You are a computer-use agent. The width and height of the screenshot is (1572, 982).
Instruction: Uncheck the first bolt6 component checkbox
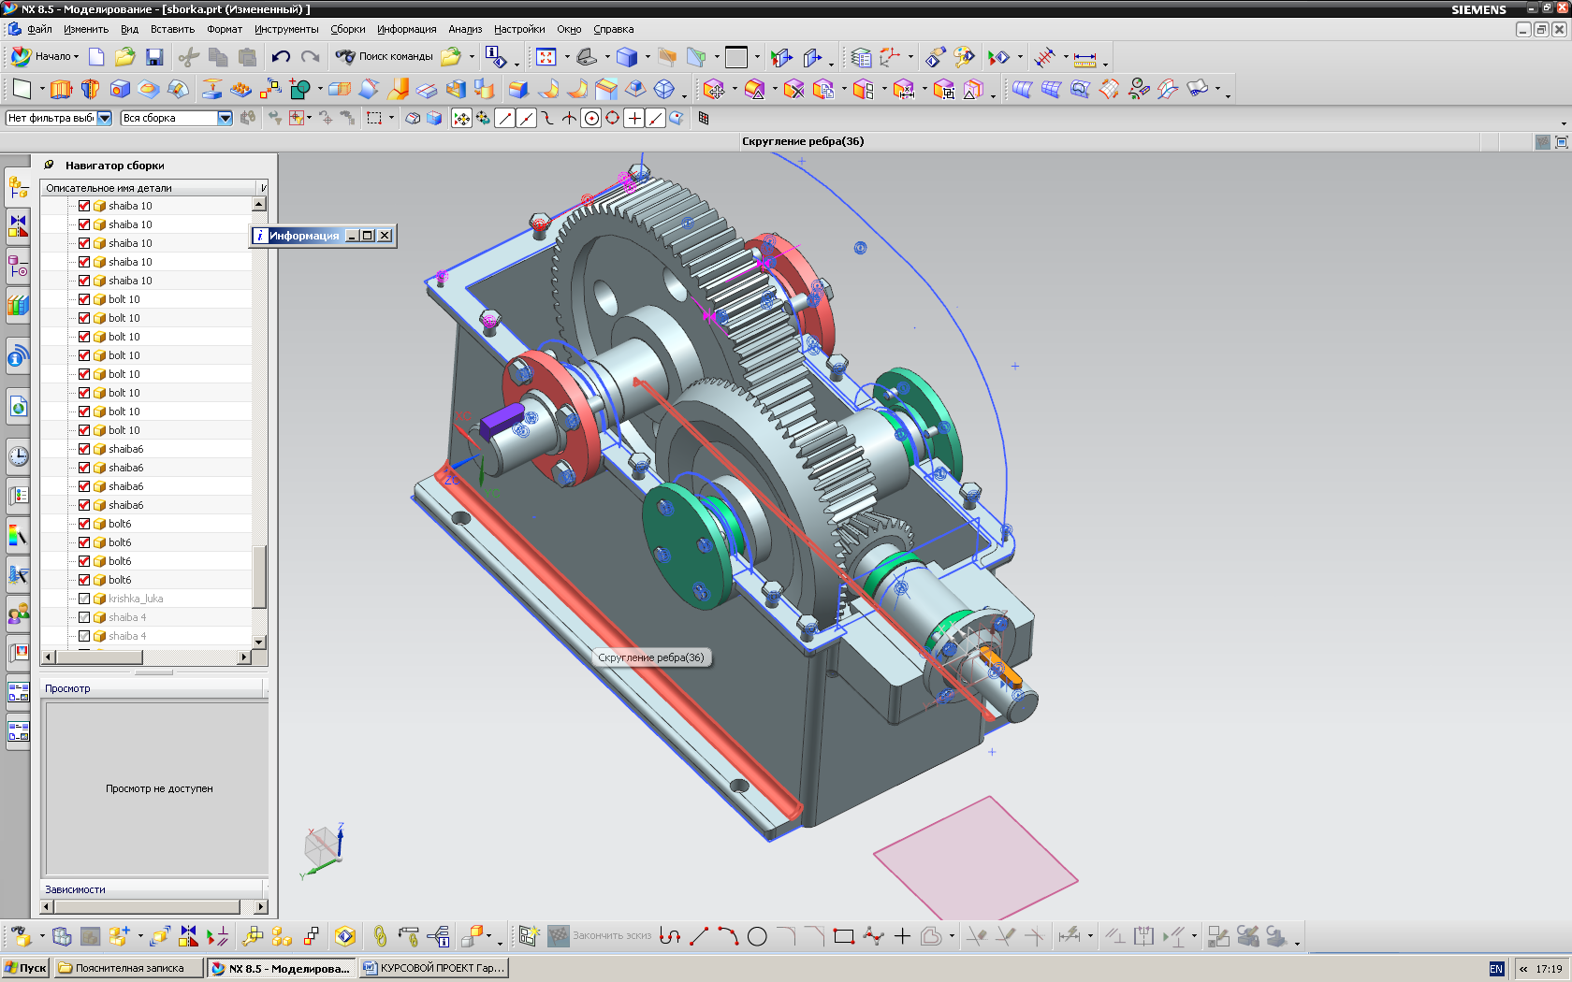click(x=84, y=524)
